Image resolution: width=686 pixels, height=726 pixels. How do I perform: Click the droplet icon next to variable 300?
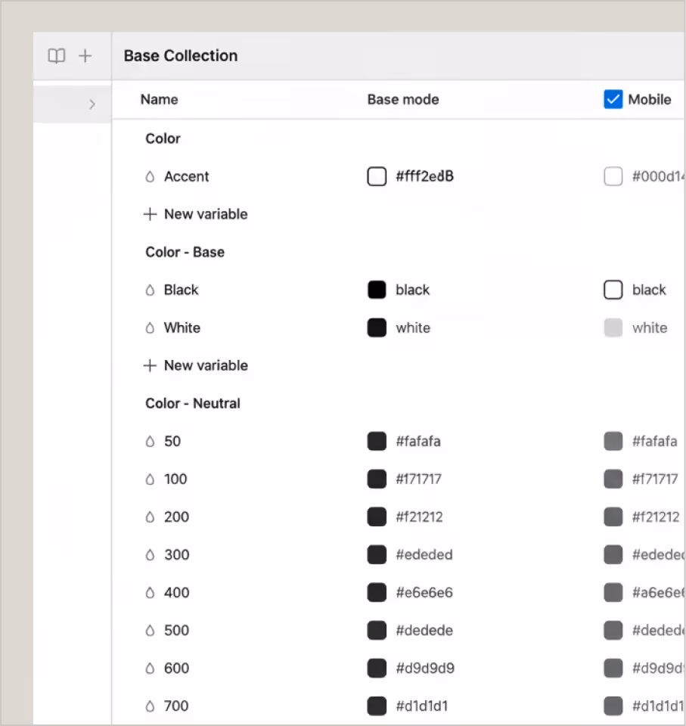coord(149,554)
